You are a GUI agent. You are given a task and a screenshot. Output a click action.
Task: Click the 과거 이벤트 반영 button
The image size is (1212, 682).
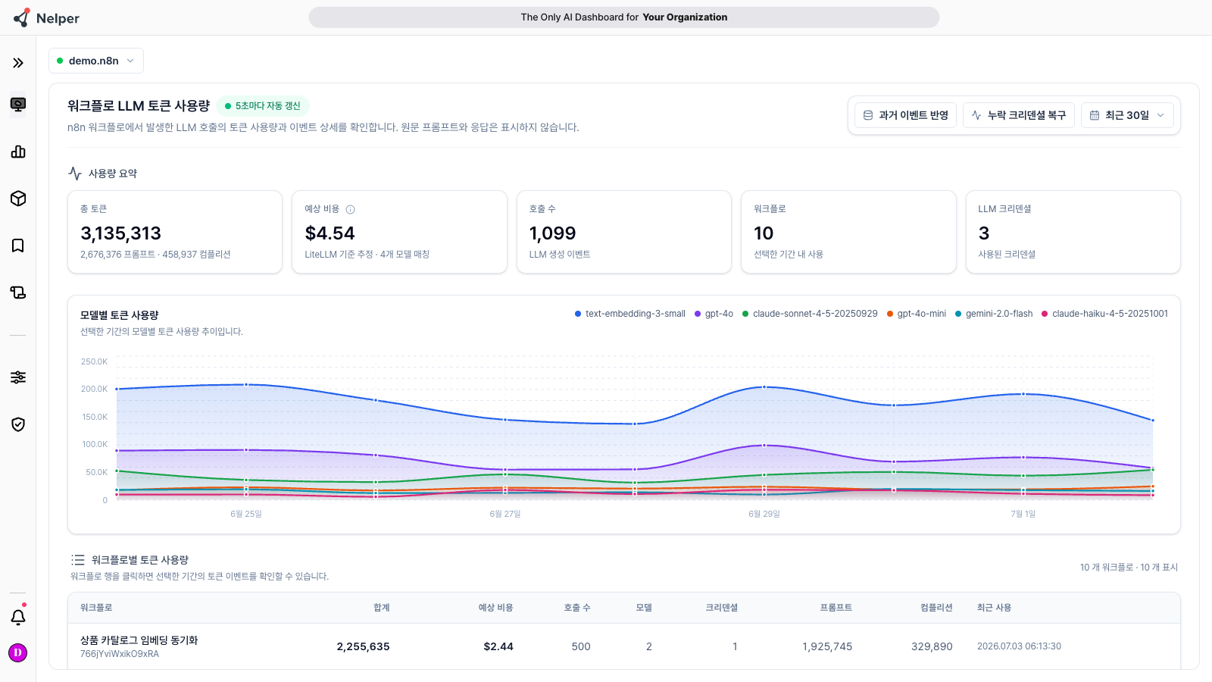pos(906,115)
